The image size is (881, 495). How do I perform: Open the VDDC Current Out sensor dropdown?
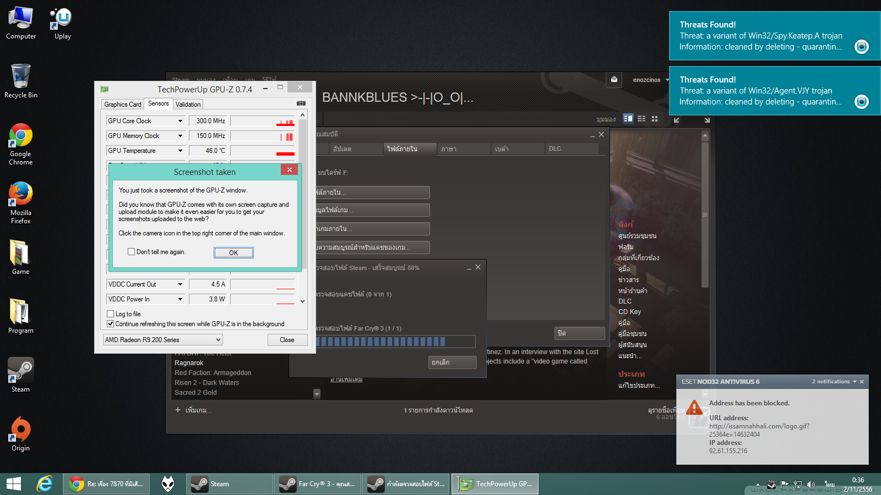point(180,284)
